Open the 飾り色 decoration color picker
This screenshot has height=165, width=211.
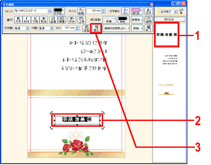[x=137, y=11]
